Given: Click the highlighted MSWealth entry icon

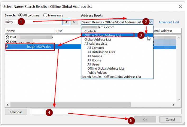Looking at the screenshot, I should click(8, 47).
